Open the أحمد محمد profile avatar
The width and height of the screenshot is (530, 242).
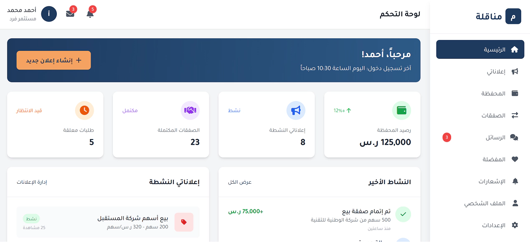point(49,14)
